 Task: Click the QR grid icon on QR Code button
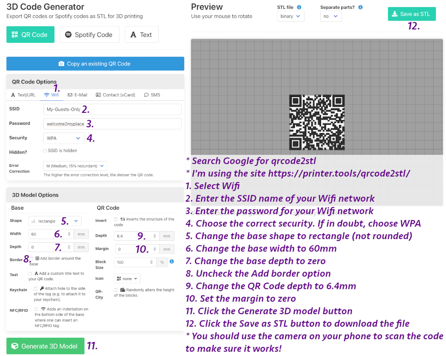15,35
